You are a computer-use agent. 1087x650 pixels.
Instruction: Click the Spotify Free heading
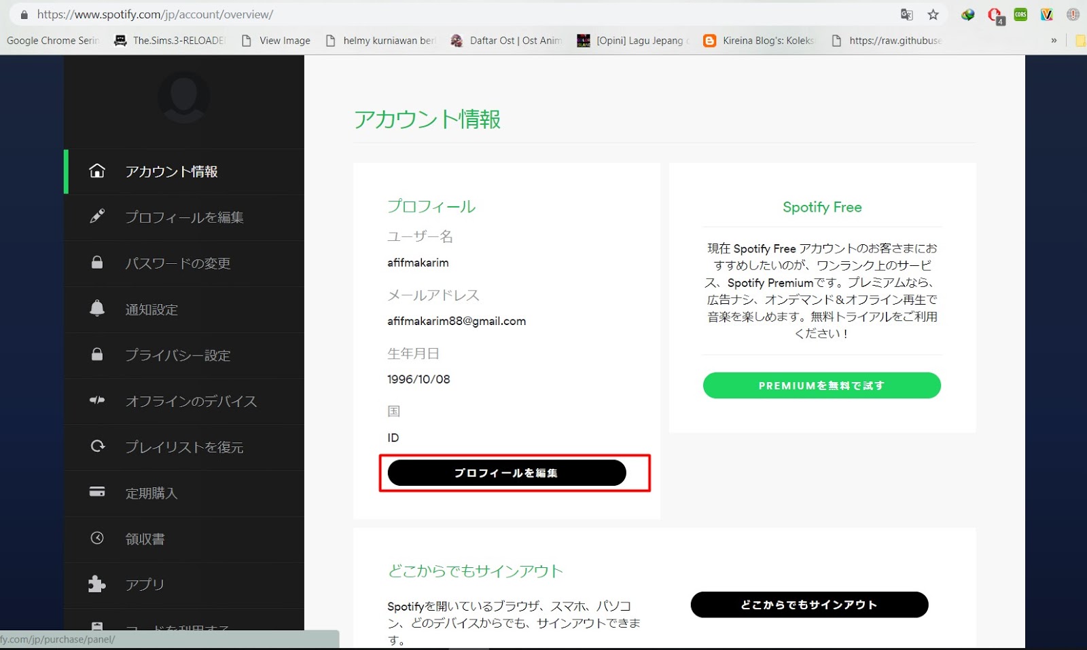(822, 207)
